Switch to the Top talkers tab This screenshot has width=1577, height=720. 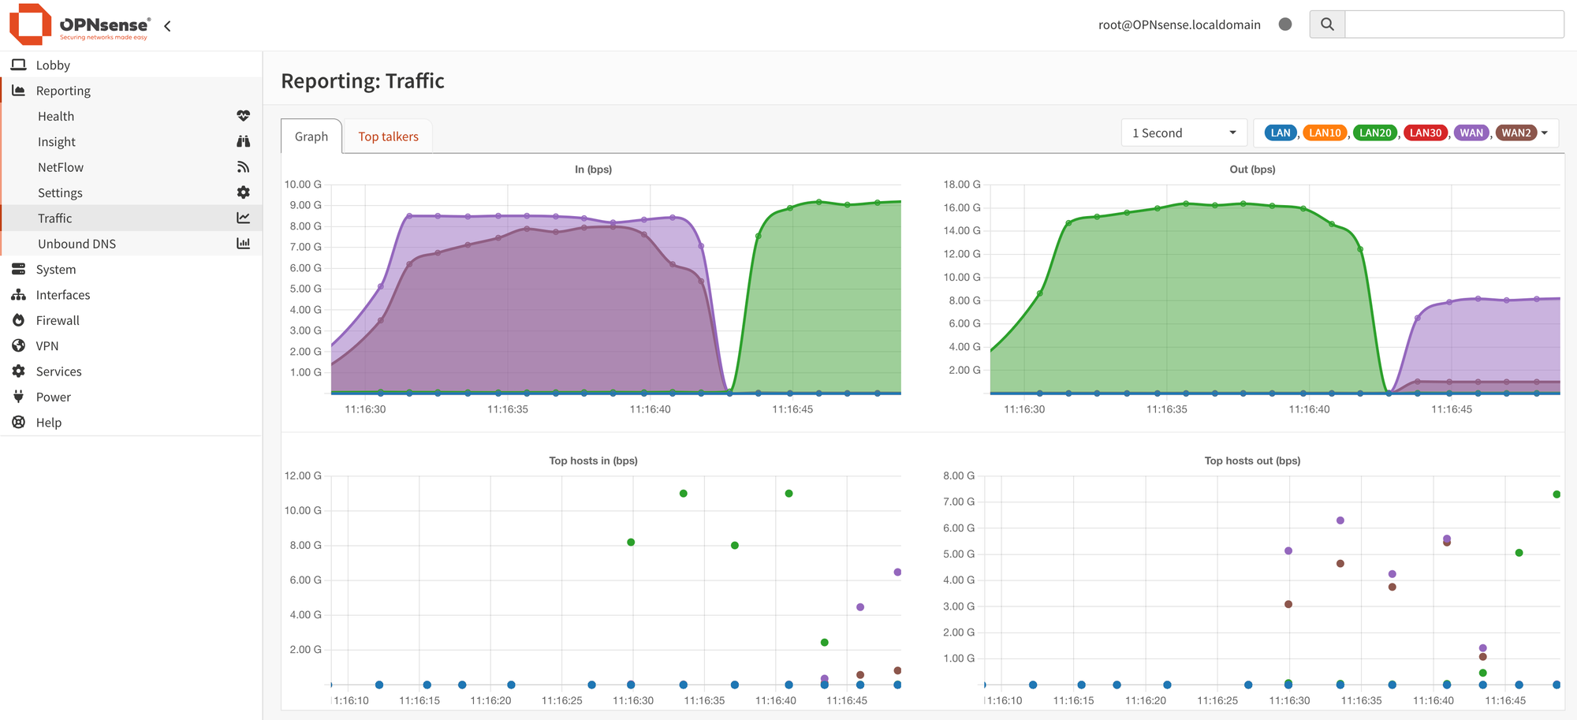pyautogui.click(x=388, y=136)
